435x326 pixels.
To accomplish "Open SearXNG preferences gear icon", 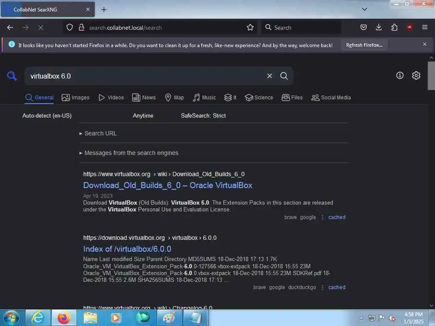I will point(416,76).
